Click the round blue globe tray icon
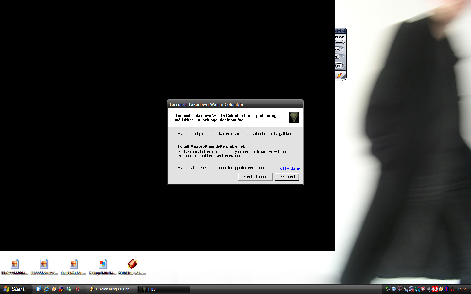471x294 pixels. pos(394,289)
